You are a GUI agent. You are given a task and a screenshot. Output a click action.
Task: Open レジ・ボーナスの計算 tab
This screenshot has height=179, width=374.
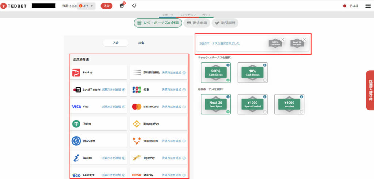158,23
